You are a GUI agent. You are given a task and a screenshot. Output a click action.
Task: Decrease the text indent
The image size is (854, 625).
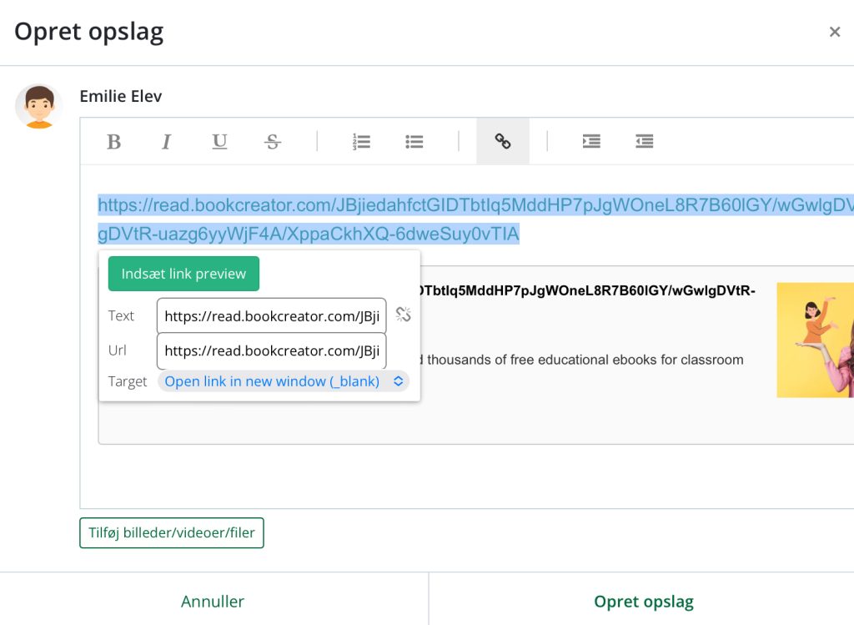[644, 142]
